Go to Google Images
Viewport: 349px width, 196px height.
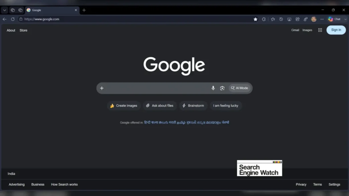pos(307,30)
